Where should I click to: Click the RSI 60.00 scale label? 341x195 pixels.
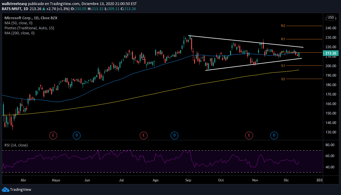click(330, 156)
